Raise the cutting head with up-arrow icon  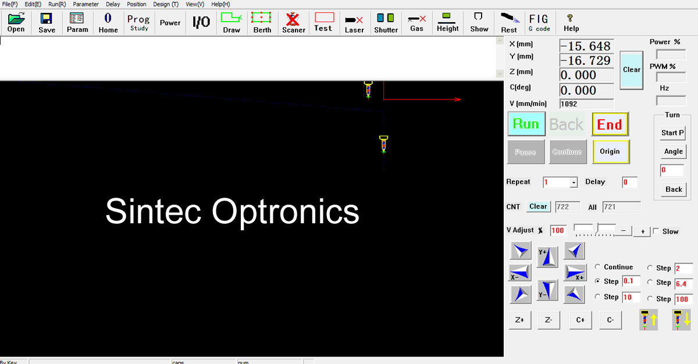click(x=649, y=320)
